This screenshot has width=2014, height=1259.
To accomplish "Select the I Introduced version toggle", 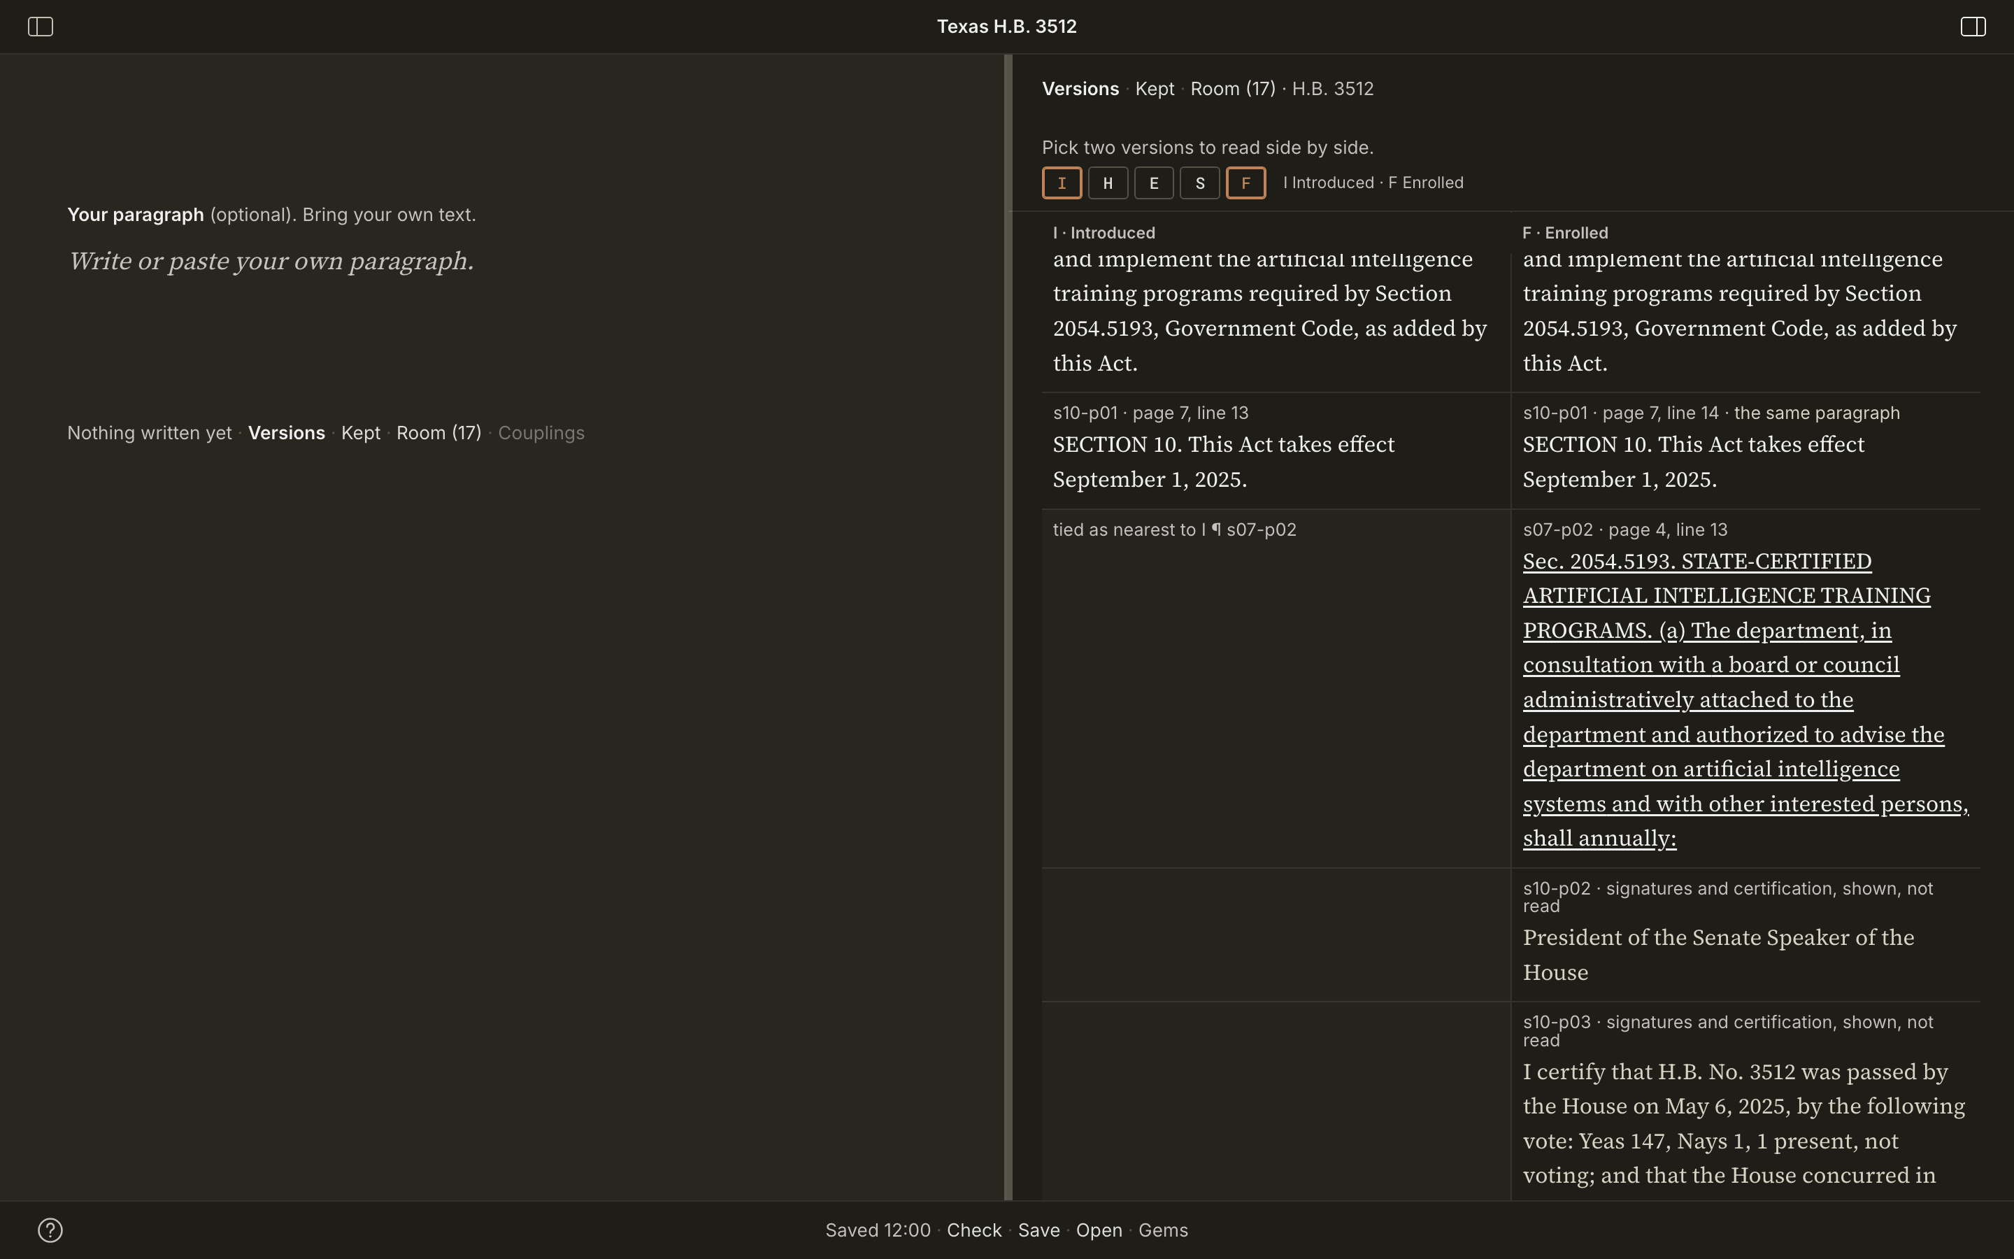I will 1062,183.
